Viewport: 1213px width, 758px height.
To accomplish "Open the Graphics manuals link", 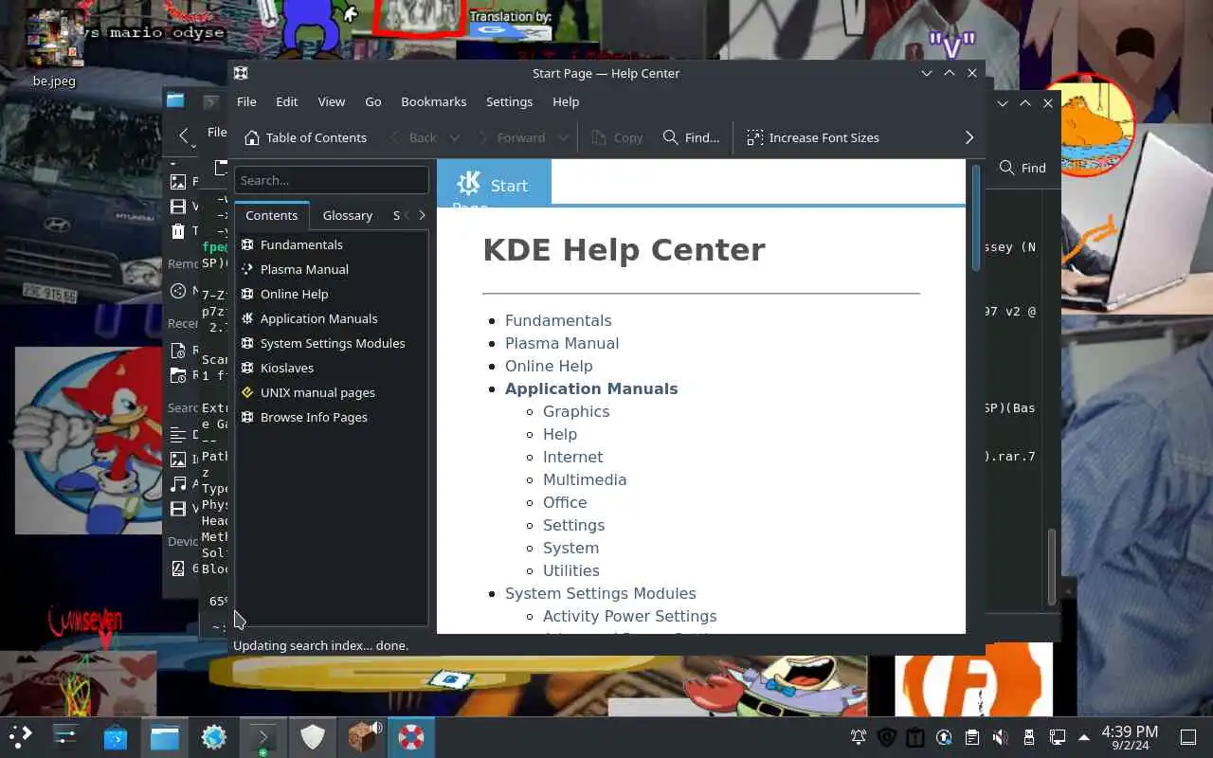I will click(576, 411).
